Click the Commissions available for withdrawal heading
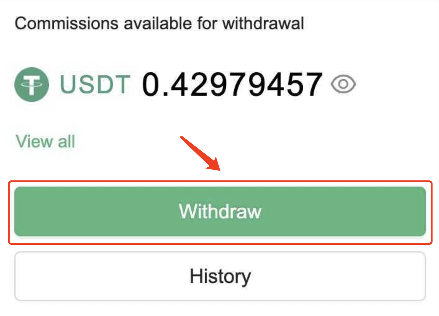This screenshot has height=316, width=439. (159, 24)
